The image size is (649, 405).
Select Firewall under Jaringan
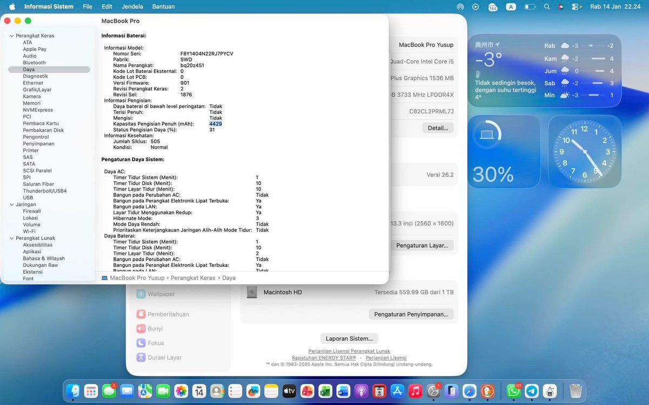tap(32, 211)
